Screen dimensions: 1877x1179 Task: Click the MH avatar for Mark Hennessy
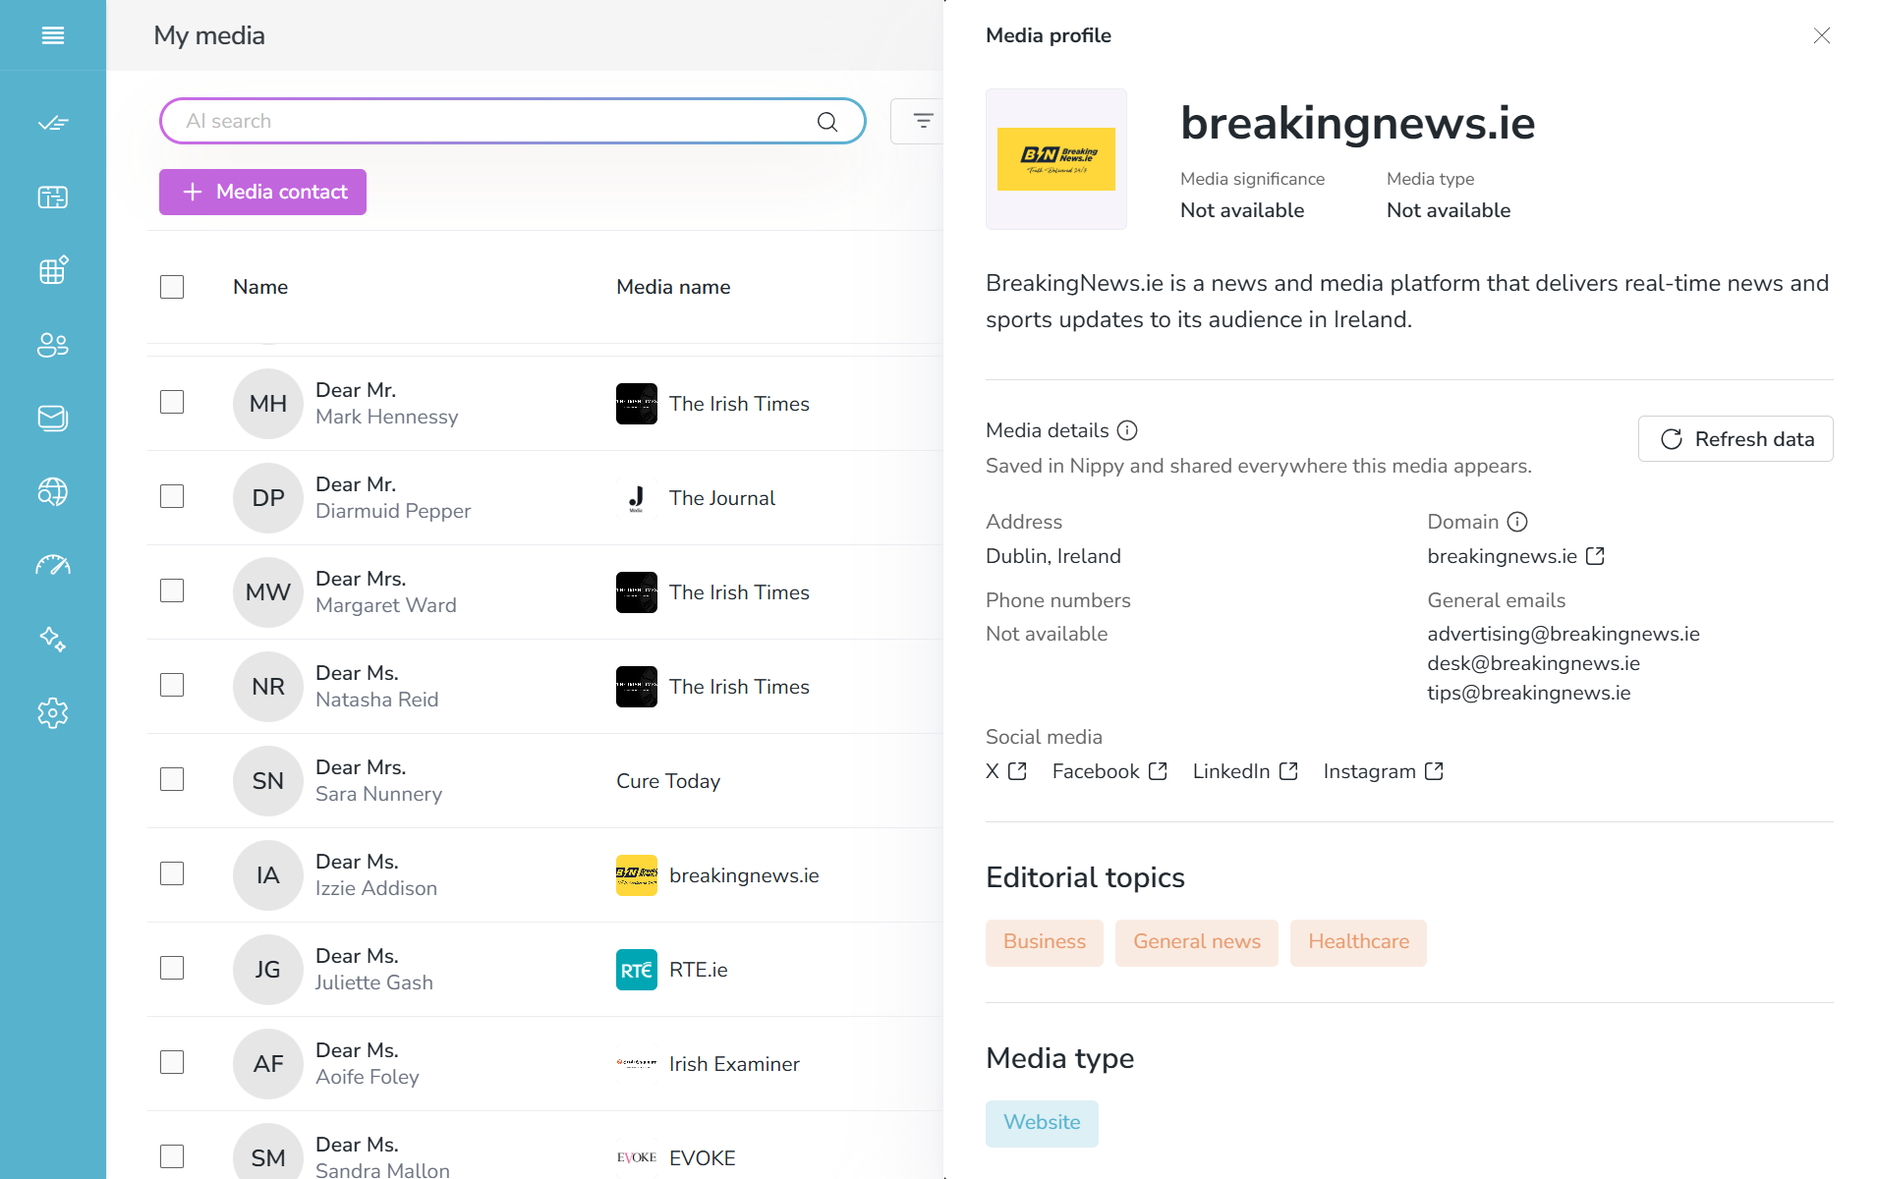click(268, 404)
